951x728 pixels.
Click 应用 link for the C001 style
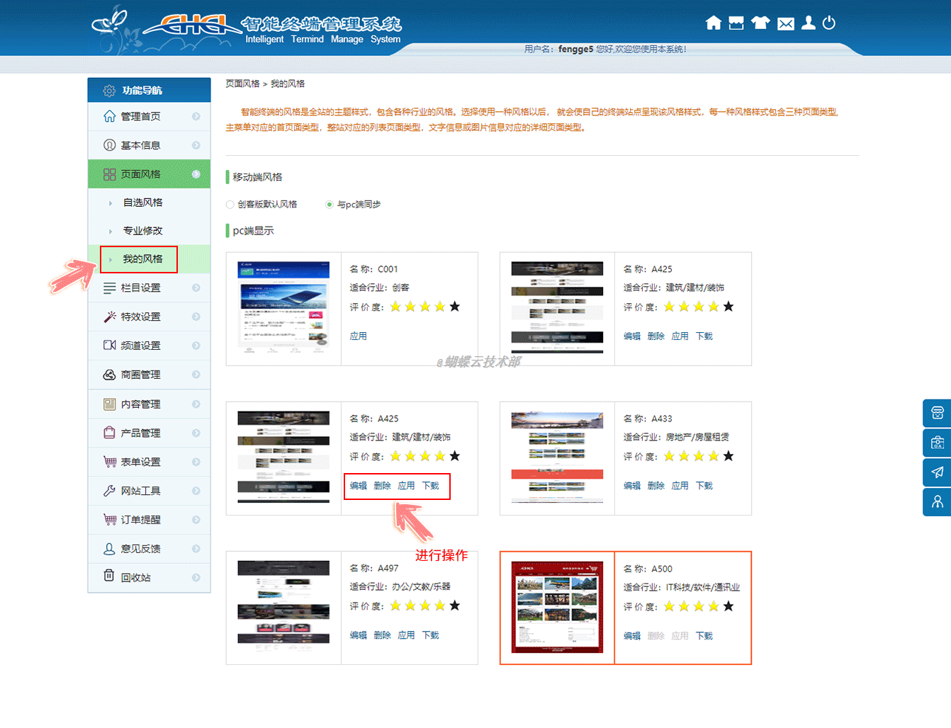click(358, 336)
